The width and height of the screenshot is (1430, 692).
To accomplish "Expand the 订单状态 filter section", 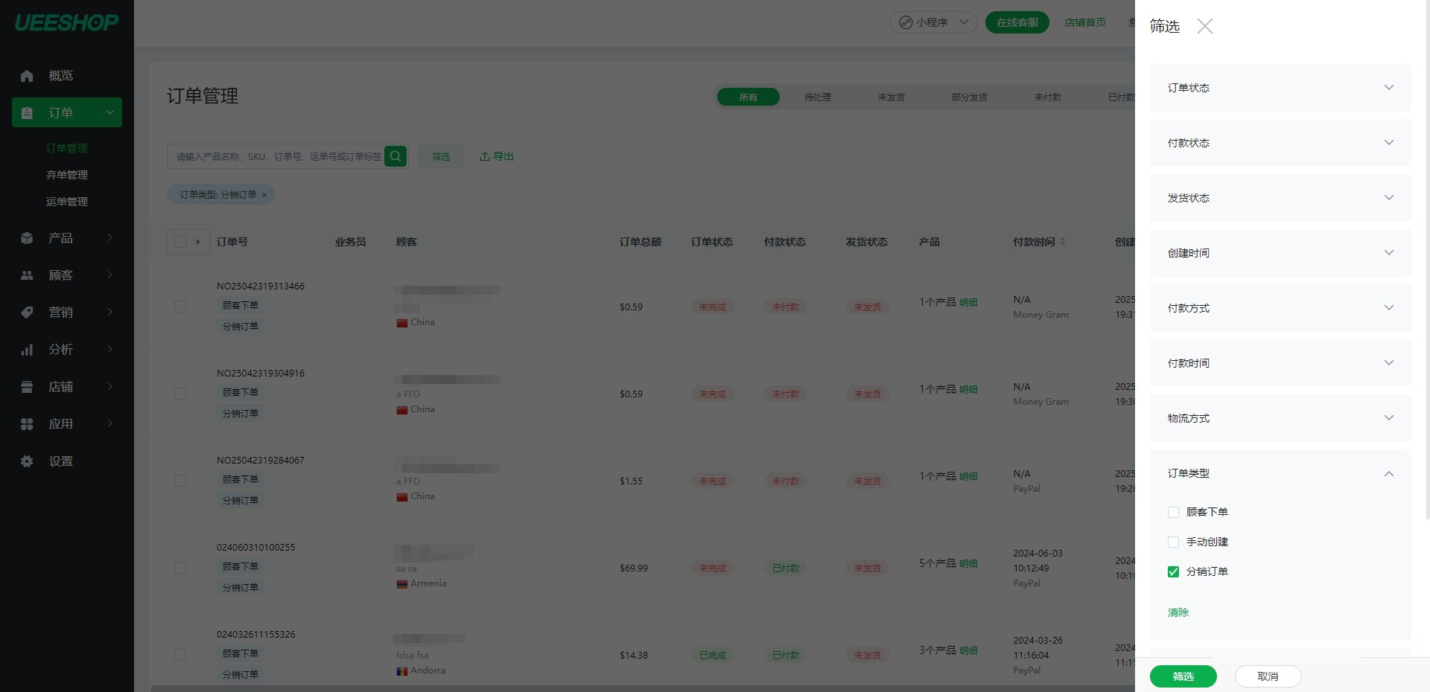I will point(1280,88).
